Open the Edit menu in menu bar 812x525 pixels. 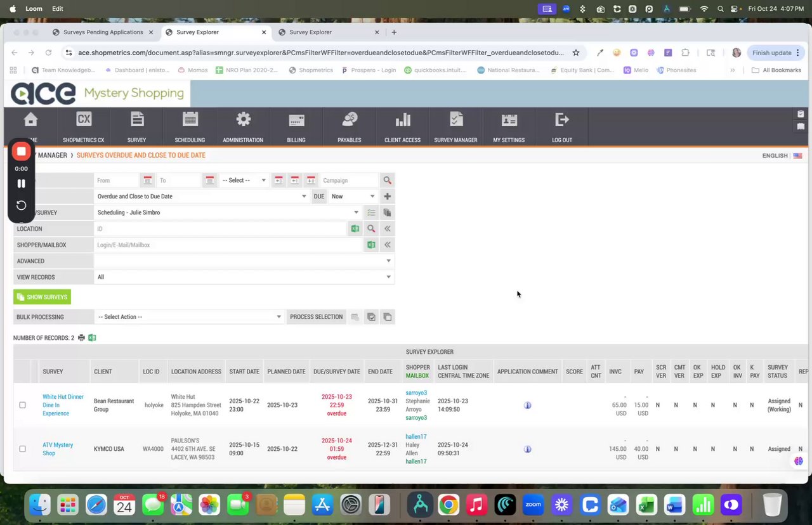(x=57, y=9)
